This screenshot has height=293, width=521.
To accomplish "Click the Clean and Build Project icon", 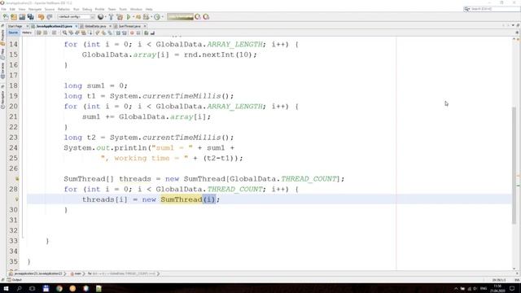I will click(120, 16).
